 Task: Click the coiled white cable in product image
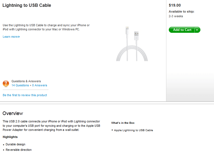pos(132,55)
